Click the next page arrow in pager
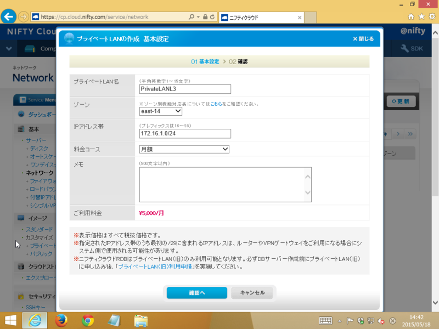439x329 pixels. click(398, 134)
